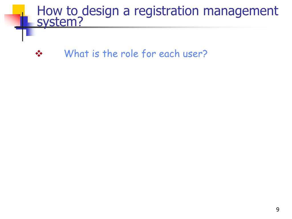This screenshot has width=292, height=219.
Task: Click the word "for" in the bullet text
Action: pos(149,54)
